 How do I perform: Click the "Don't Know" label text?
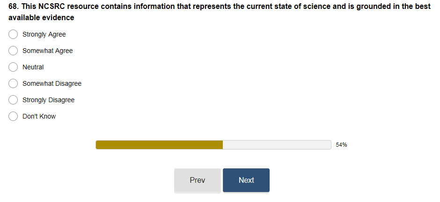click(39, 116)
